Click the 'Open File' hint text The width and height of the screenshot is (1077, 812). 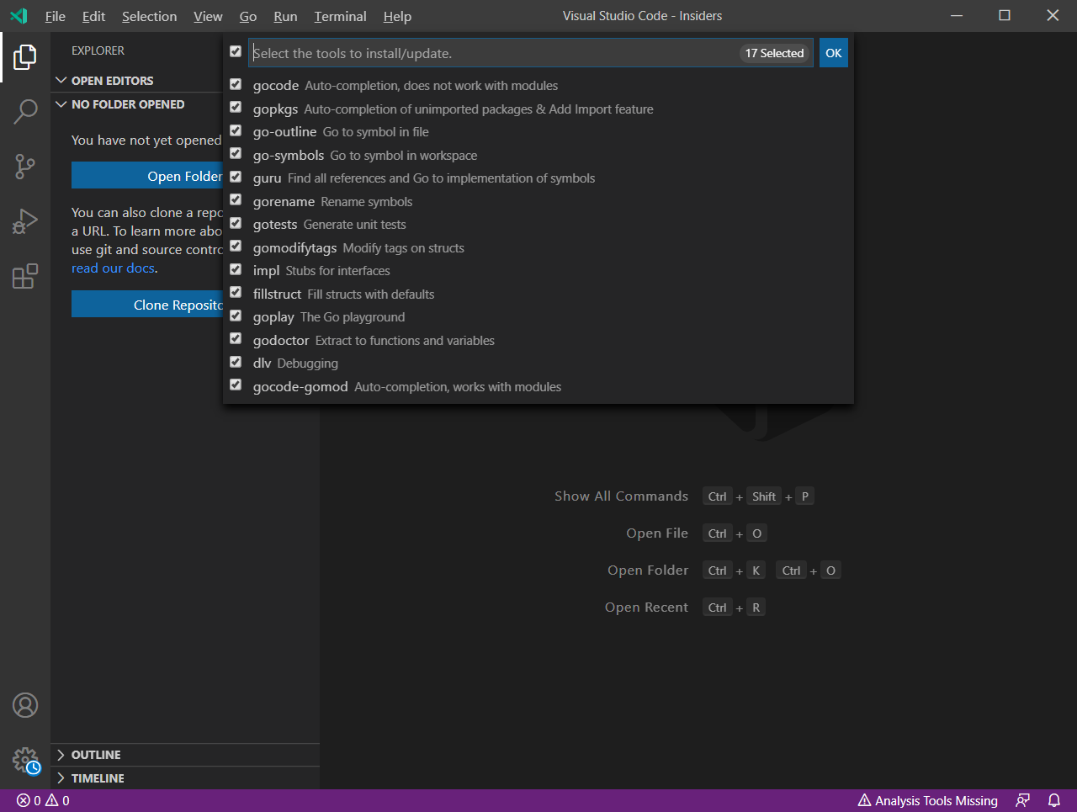coord(657,533)
